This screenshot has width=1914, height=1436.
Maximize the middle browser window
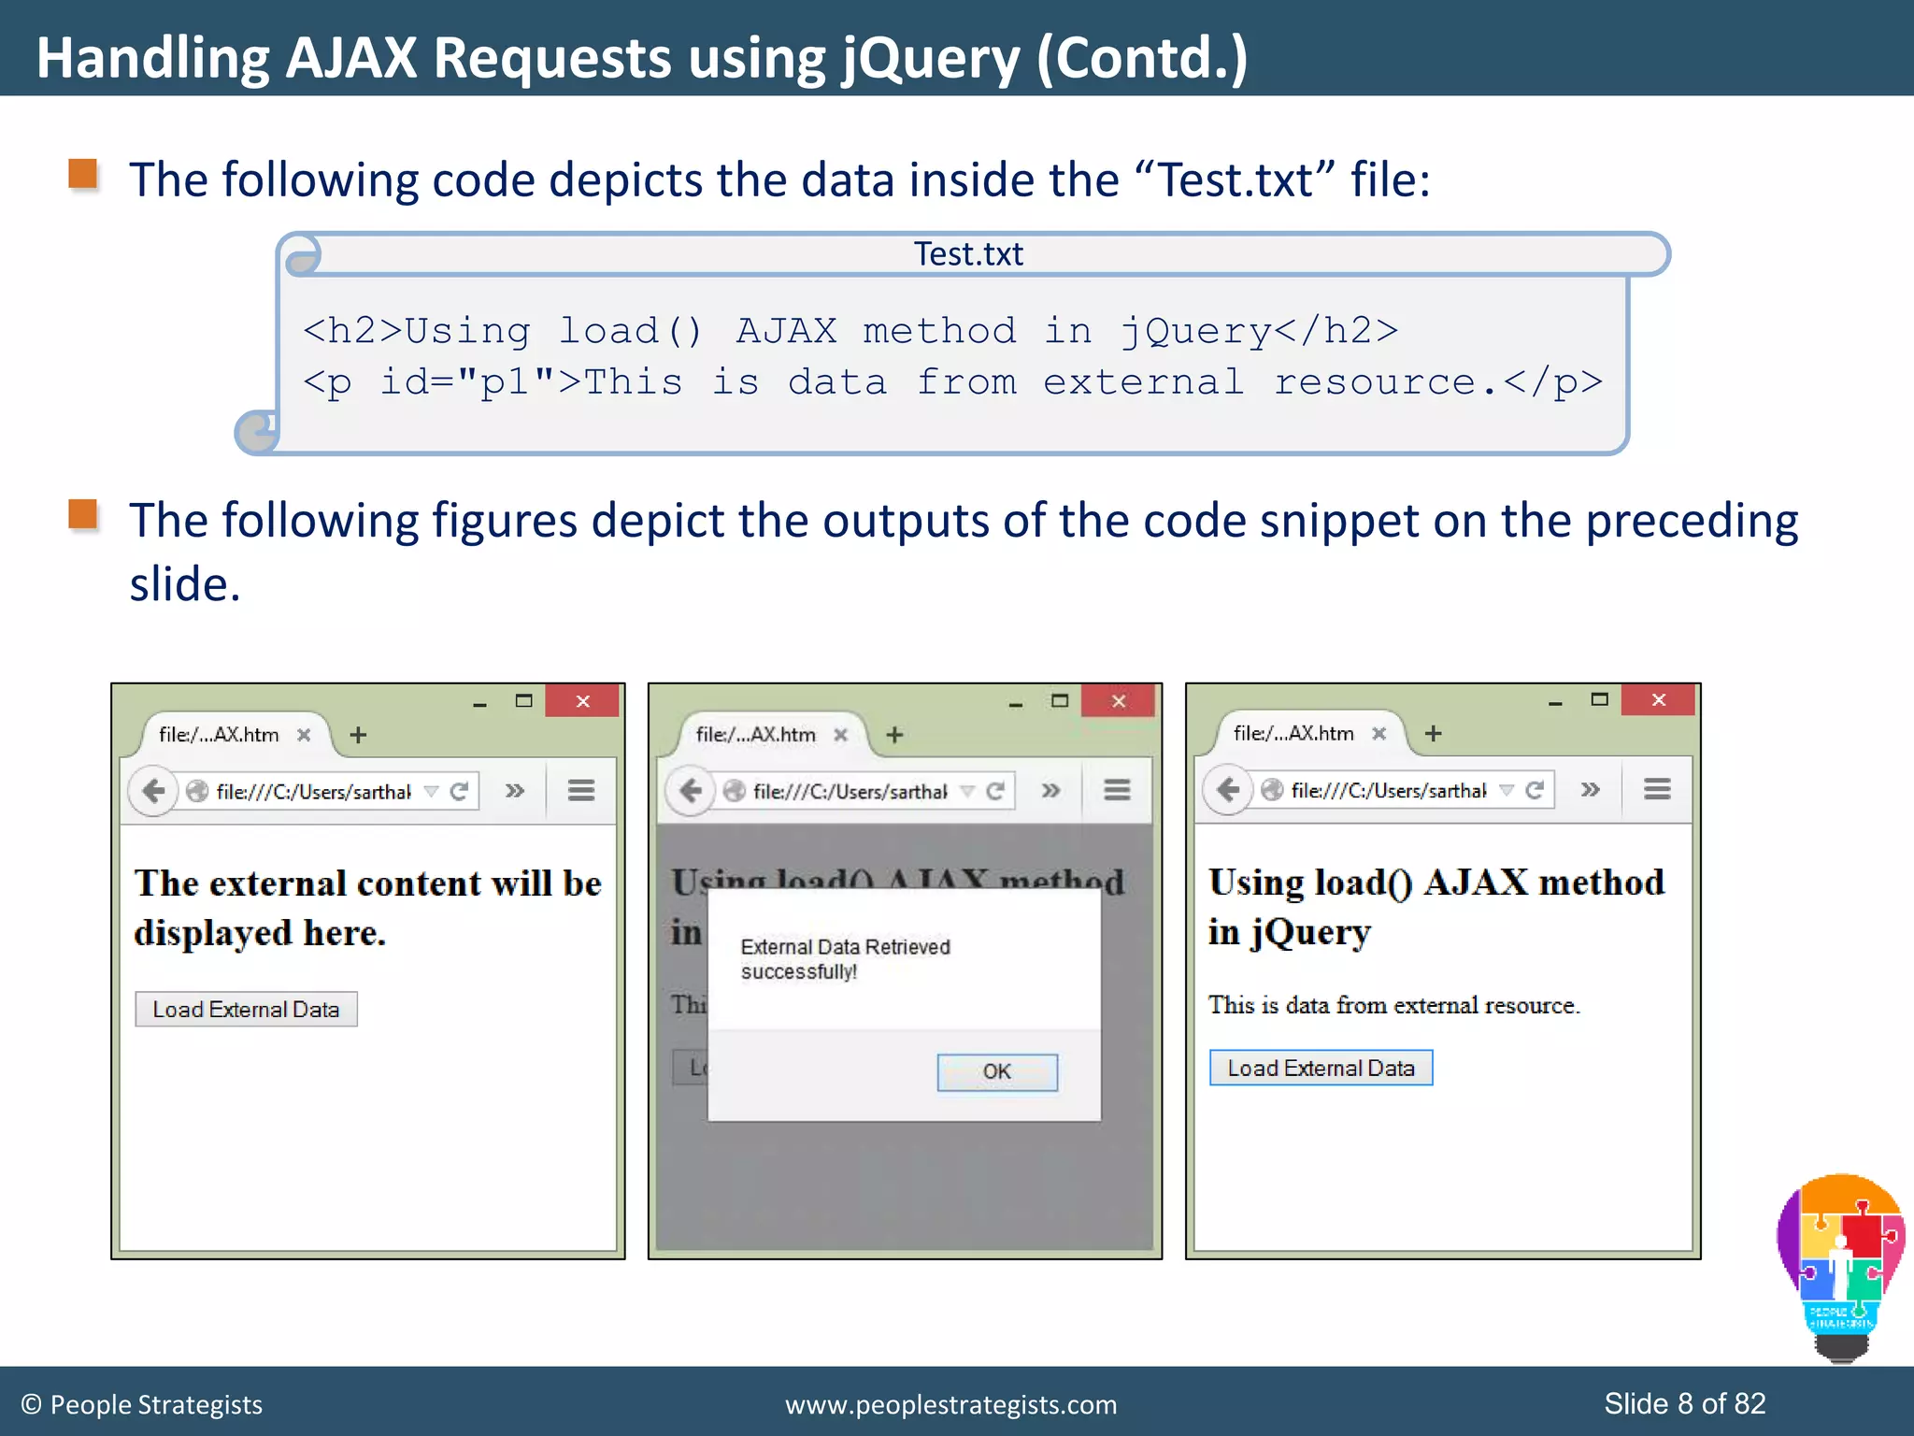(x=1060, y=700)
